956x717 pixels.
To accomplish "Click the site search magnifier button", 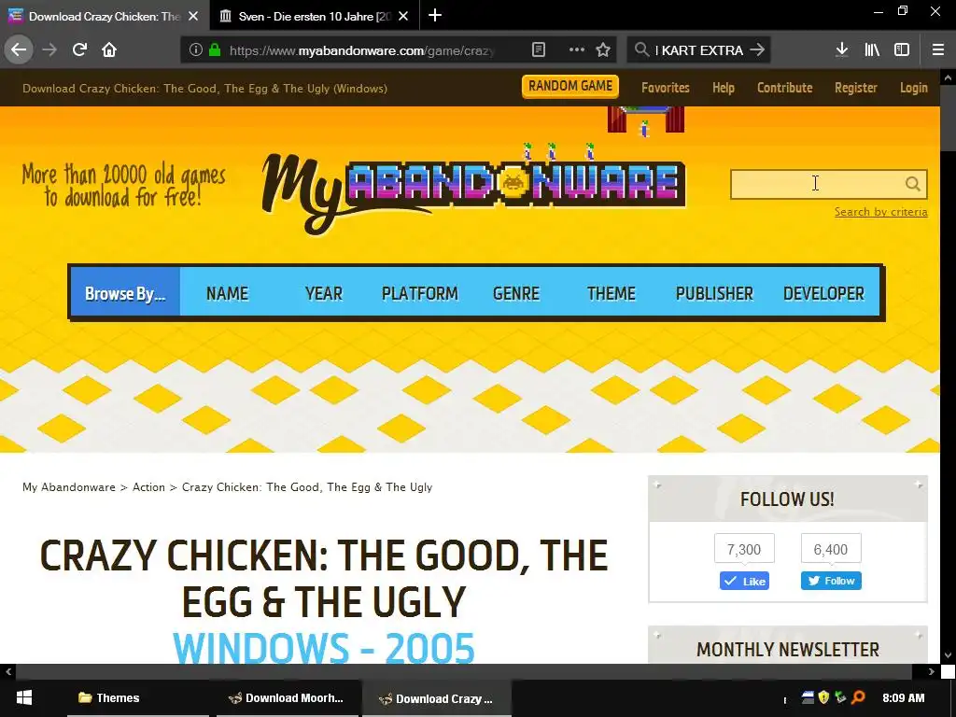I will click(x=913, y=184).
